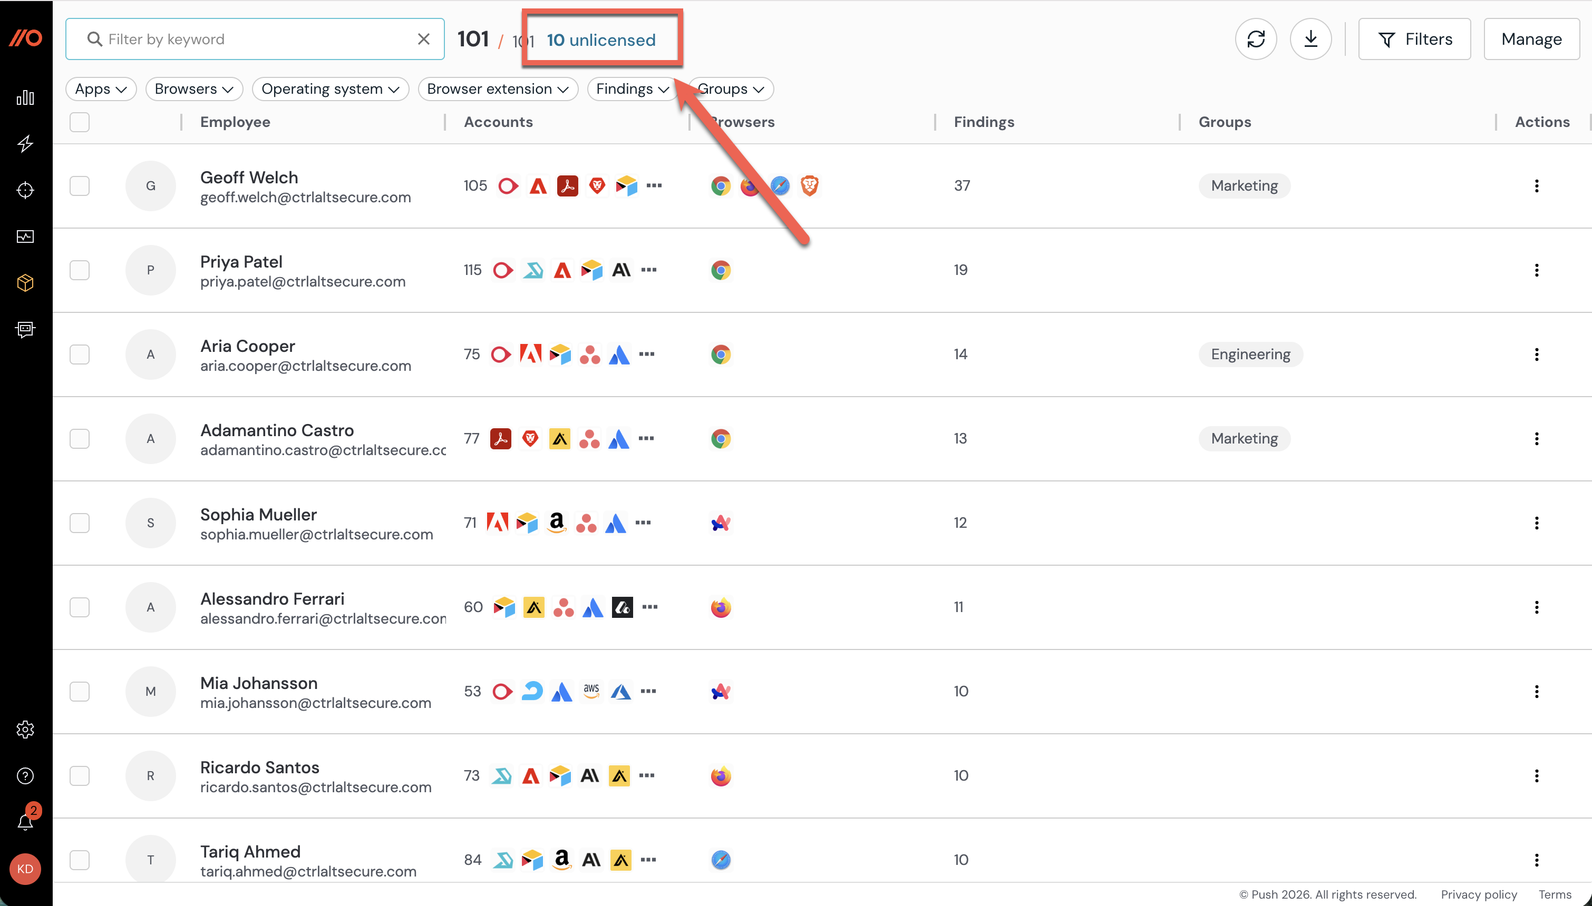Open notifications bell with badge
1592x906 pixels.
(25, 821)
